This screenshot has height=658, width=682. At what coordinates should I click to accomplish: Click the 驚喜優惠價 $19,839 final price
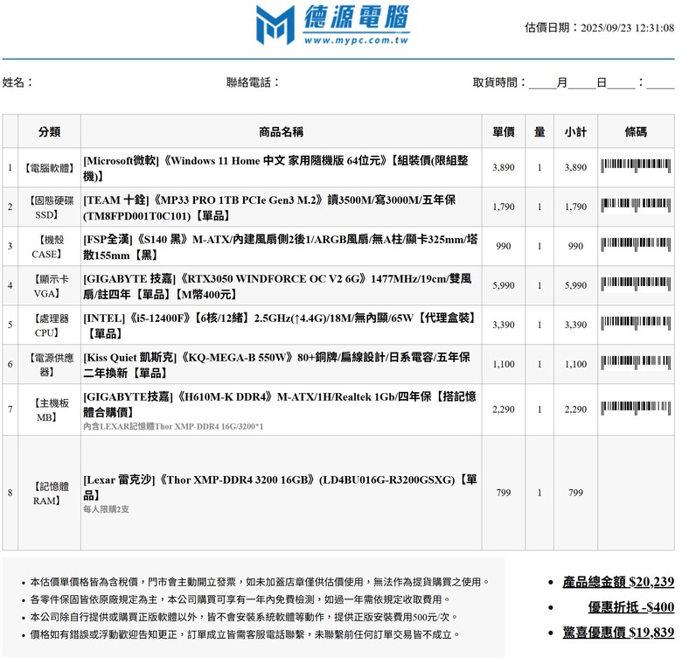point(618,633)
